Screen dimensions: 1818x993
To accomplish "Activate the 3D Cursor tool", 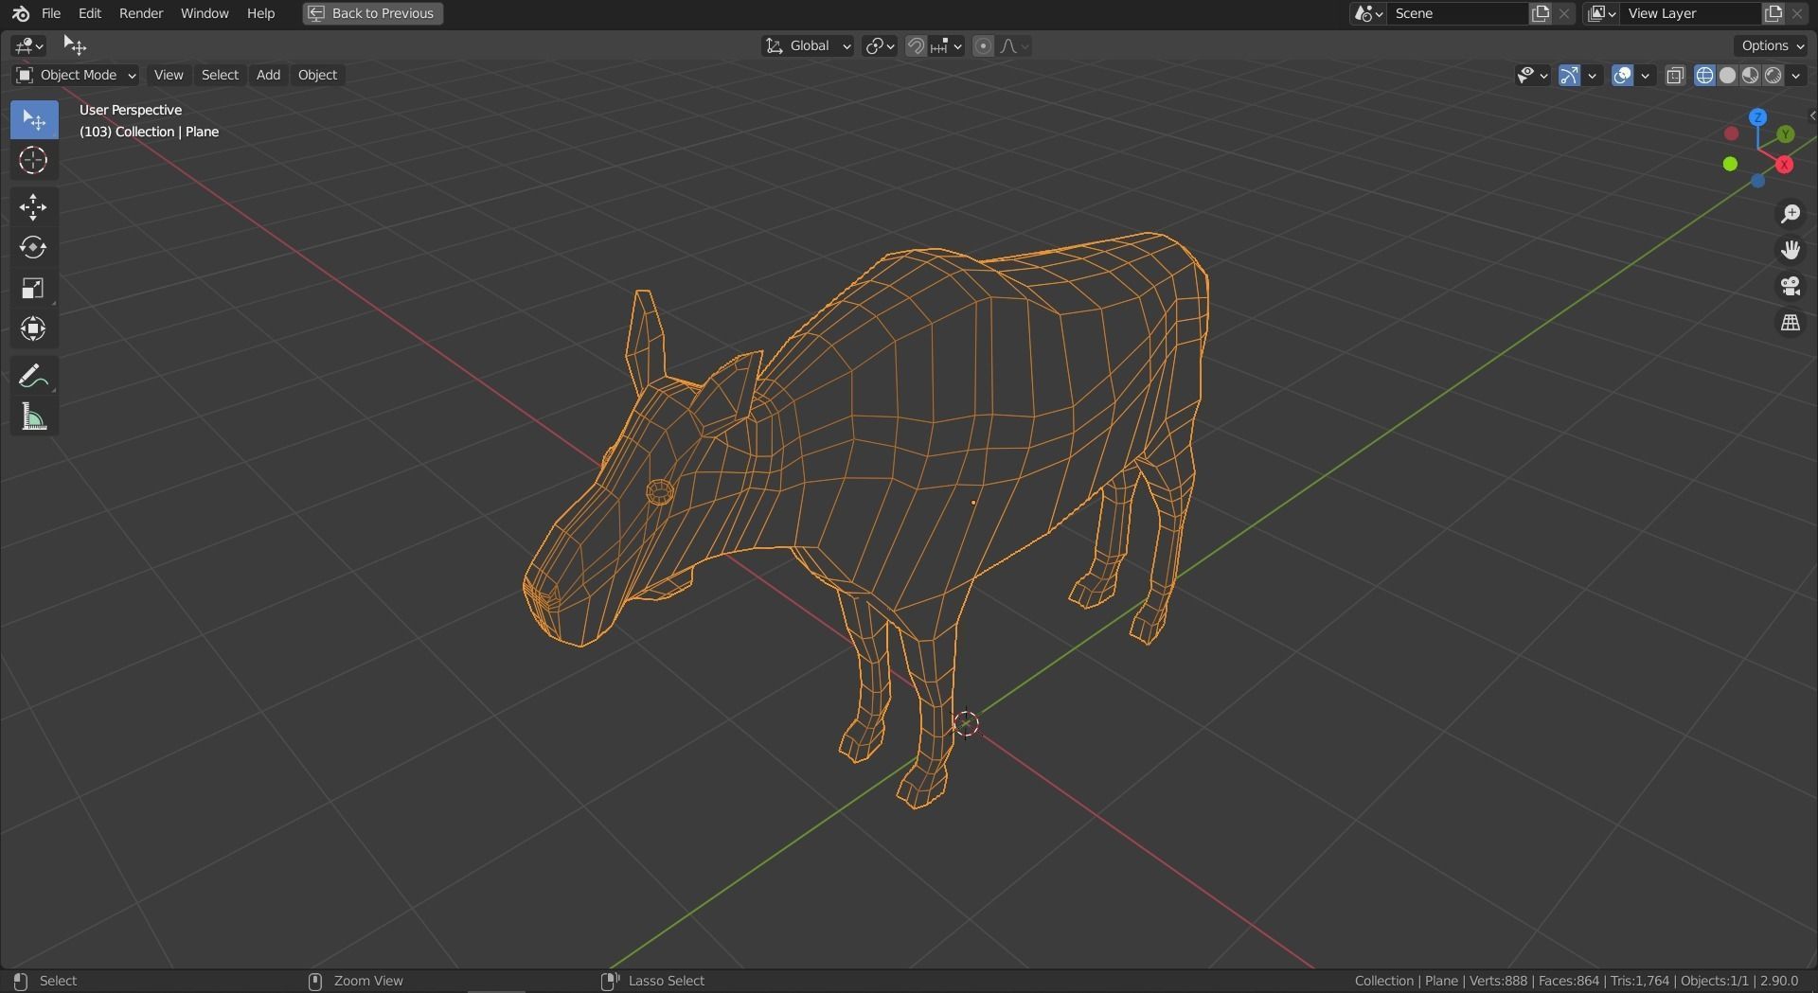I will click(34, 161).
